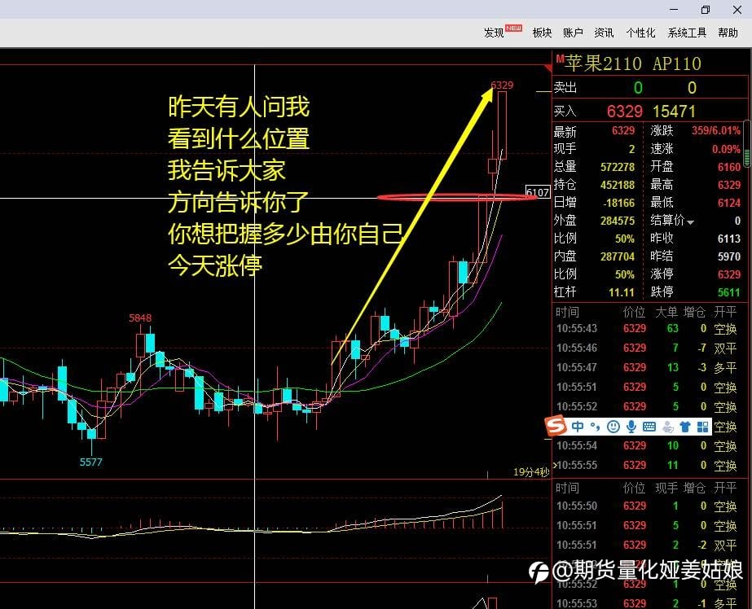
Task: Open the IME toolbox four-squares icon
Action: pos(702,427)
